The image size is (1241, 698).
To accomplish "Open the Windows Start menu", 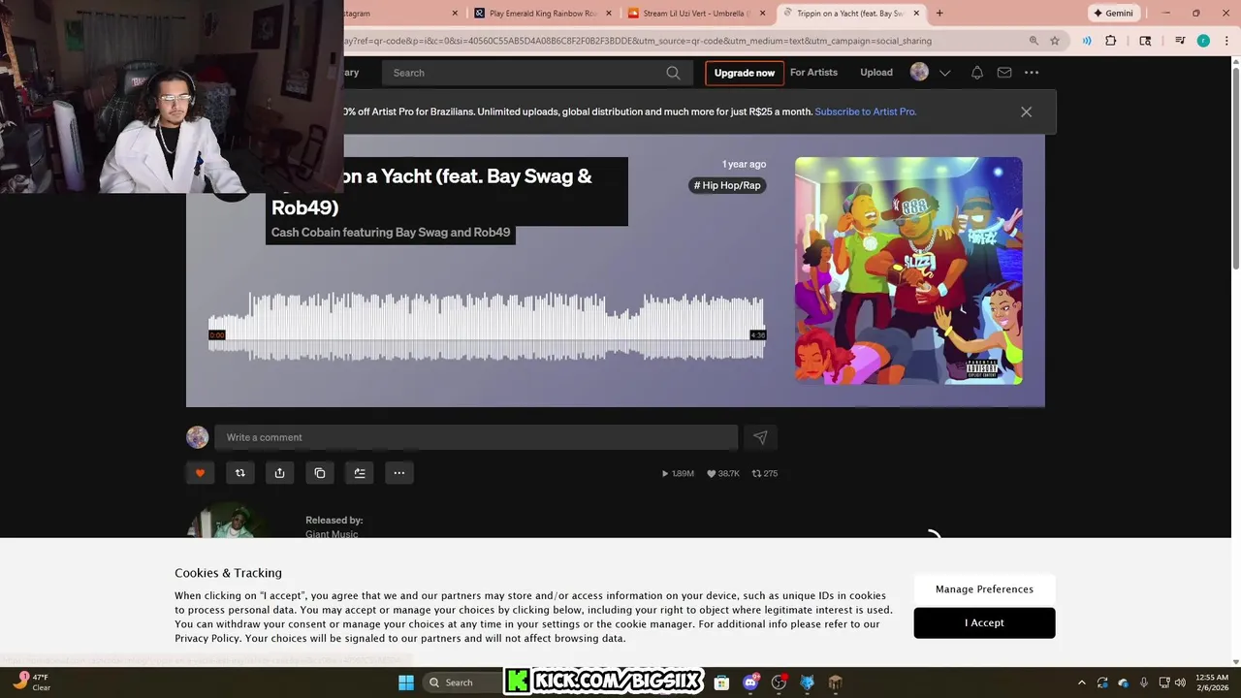I will pos(406,682).
